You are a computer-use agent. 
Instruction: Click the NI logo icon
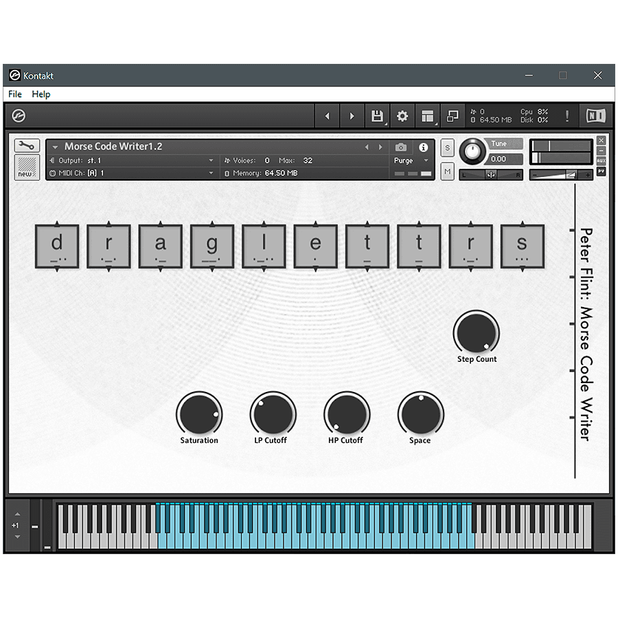(x=596, y=116)
